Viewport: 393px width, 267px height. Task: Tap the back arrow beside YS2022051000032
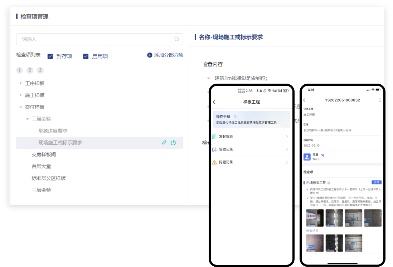coord(304,100)
